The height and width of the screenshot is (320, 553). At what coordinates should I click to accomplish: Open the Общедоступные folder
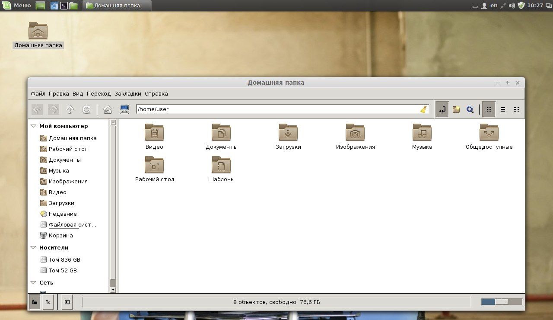pos(489,137)
